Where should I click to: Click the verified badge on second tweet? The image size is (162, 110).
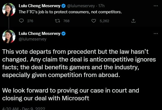pos(63,34)
